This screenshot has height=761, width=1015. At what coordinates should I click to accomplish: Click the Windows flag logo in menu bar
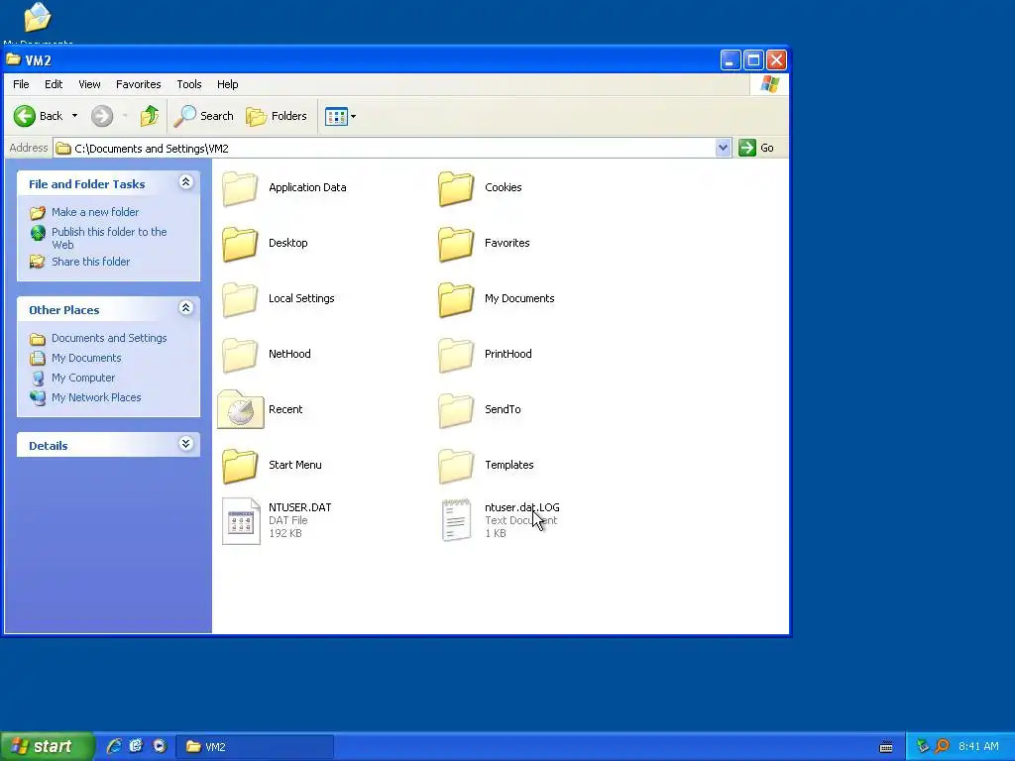tap(769, 84)
